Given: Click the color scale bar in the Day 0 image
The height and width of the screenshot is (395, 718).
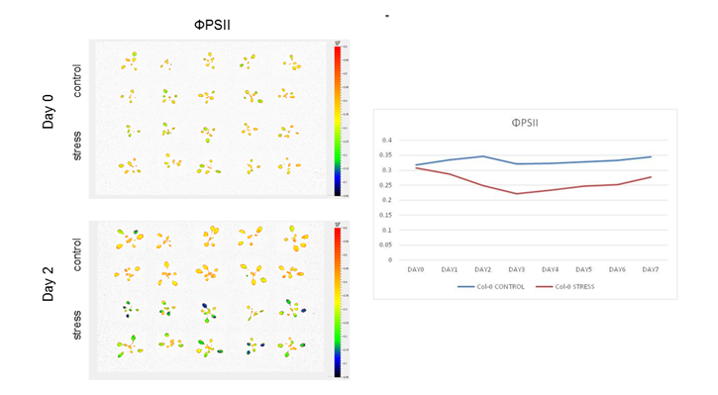Looking at the screenshot, I should pyautogui.click(x=338, y=121).
